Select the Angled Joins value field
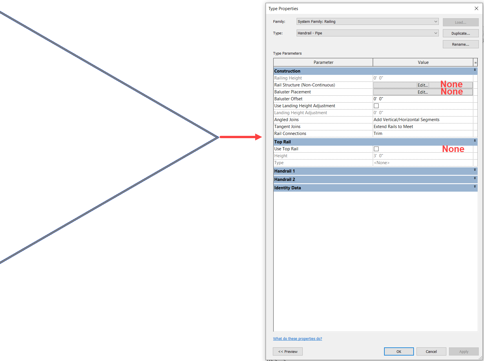This screenshot has height=361, width=484. pos(423,119)
